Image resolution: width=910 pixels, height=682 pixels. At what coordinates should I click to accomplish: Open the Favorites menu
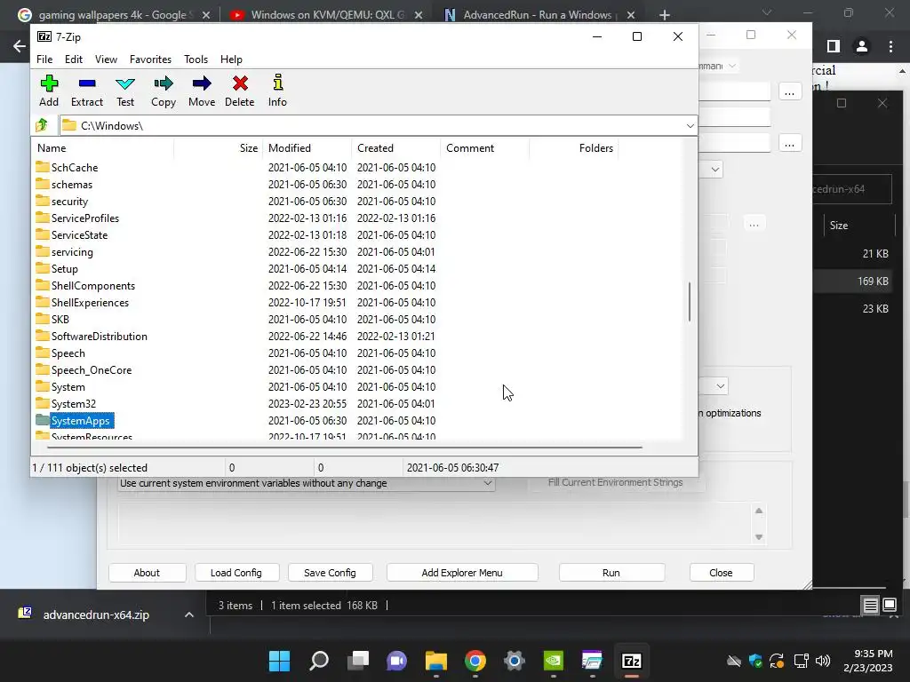coord(150,59)
